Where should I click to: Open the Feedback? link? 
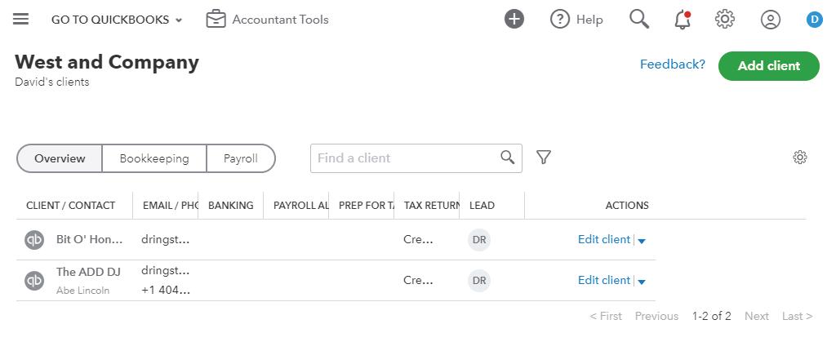coord(672,64)
